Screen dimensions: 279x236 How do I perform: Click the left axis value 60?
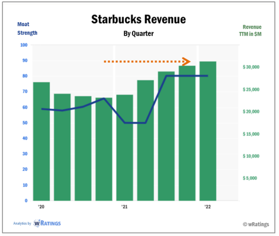coord(25,107)
